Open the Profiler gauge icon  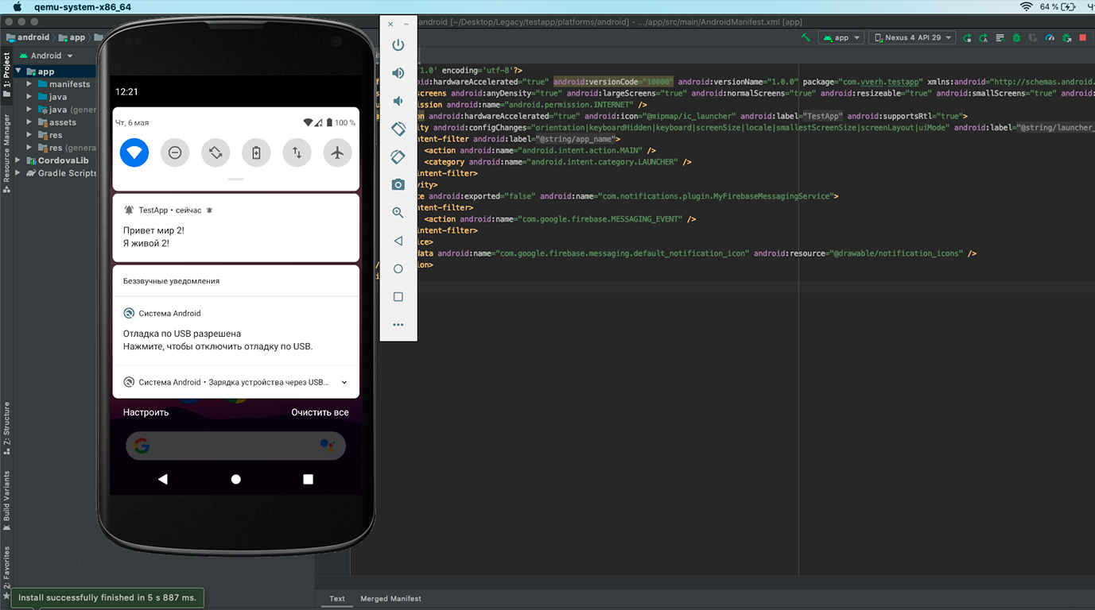click(1049, 37)
